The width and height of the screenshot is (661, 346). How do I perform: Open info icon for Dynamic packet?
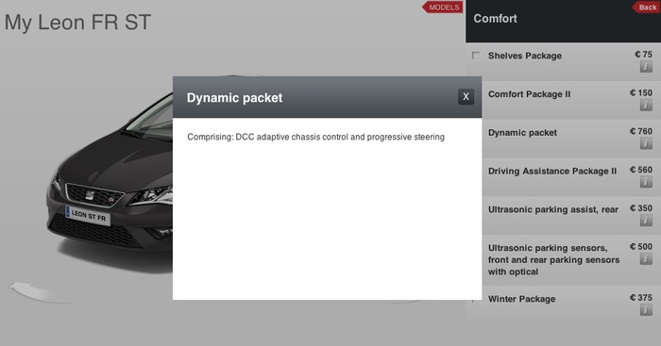coord(646,143)
